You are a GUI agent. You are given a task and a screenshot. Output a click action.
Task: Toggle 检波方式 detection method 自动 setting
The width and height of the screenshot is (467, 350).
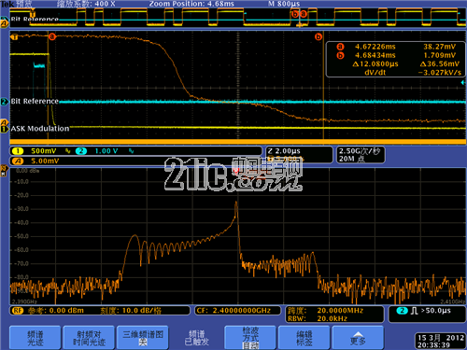click(x=250, y=338)
